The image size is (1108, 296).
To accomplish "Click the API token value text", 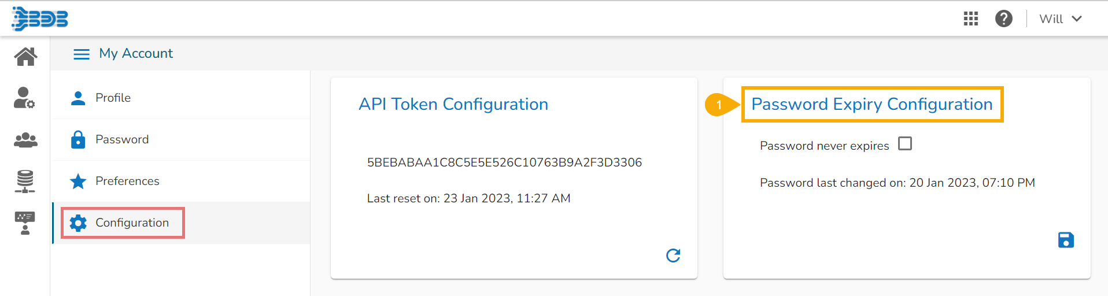I will 504,162.
